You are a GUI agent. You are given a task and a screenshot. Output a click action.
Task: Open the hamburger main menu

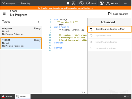4,13
